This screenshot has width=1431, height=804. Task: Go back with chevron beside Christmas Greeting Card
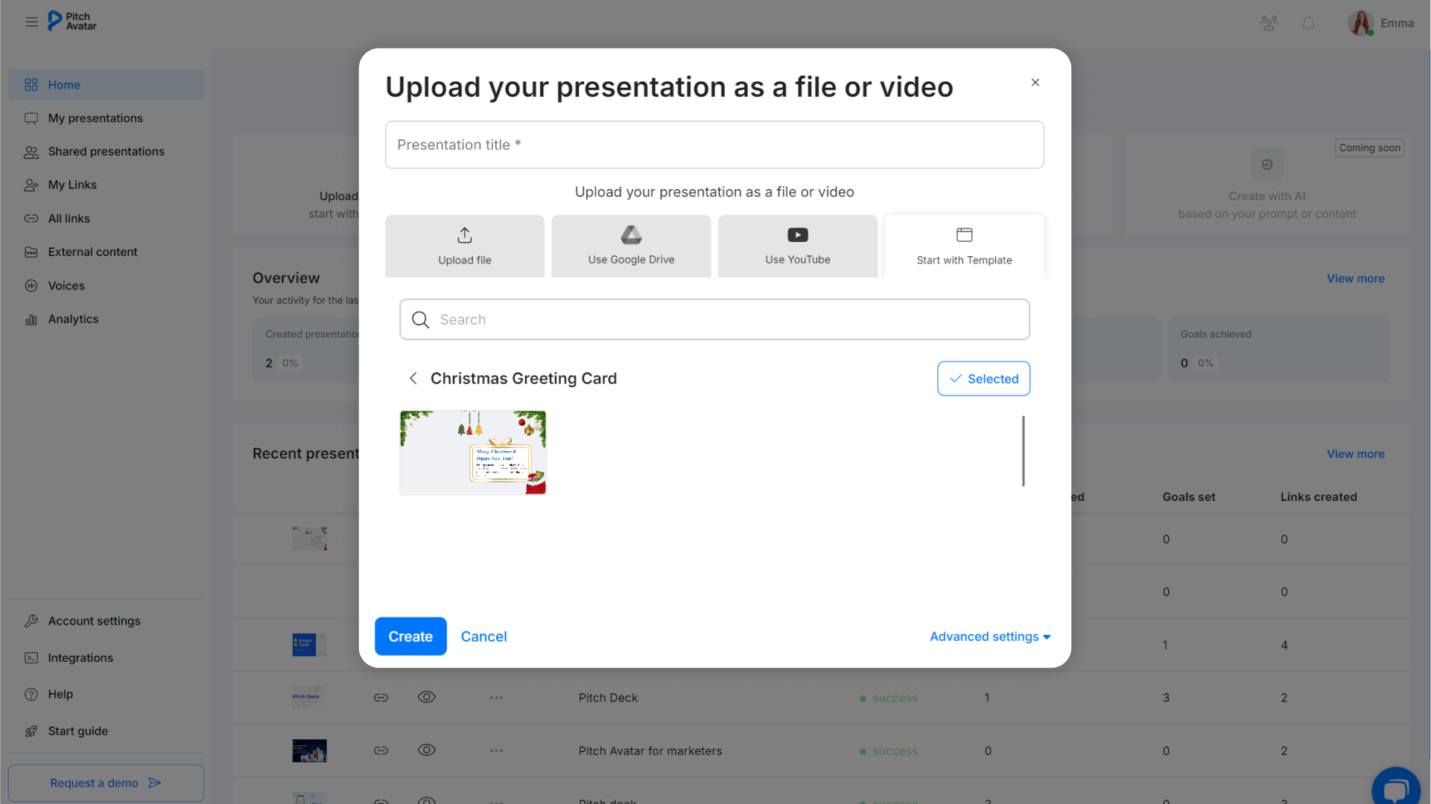[413, 378]
